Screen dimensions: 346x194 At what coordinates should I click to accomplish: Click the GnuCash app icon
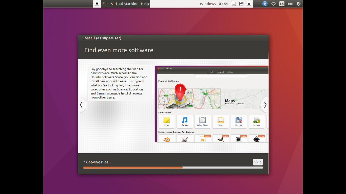click(257, 121)
